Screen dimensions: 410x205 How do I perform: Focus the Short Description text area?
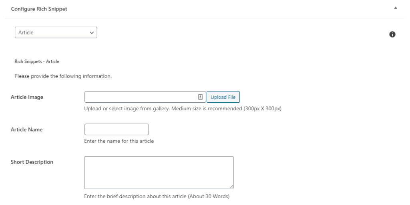[x=159, y=172]
